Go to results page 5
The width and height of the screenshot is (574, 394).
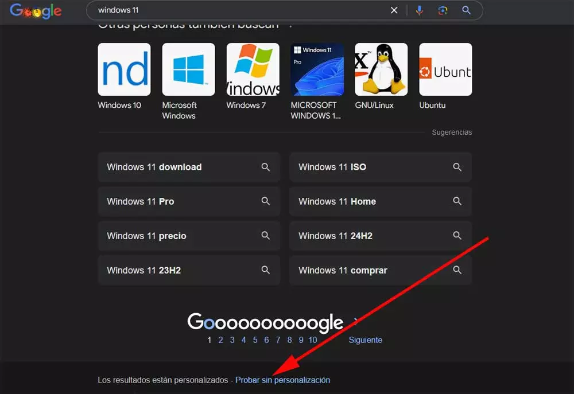pos(255,340)
